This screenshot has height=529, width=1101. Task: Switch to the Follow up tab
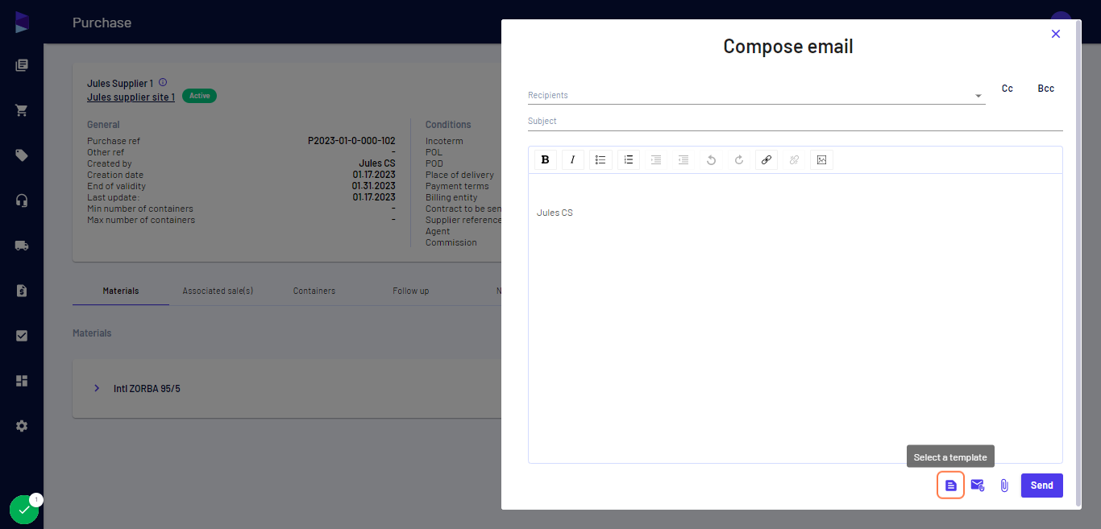[x=411, y=291]
